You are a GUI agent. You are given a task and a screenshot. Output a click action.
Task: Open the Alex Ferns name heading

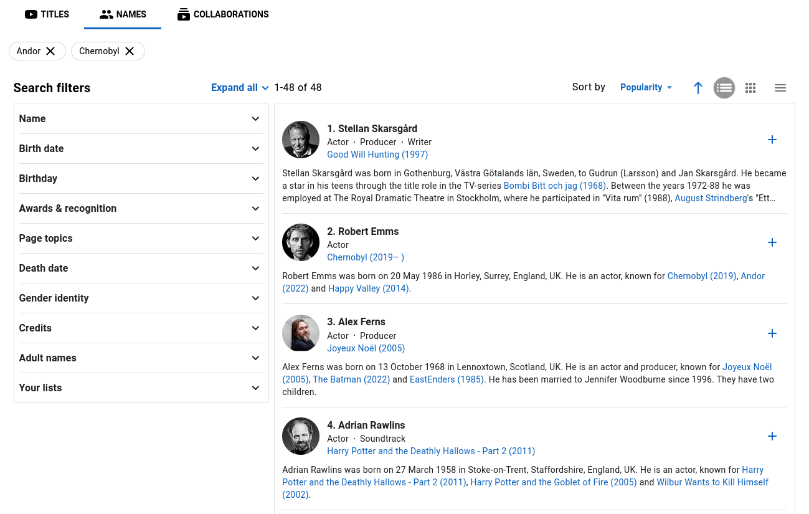click(356, 321)
